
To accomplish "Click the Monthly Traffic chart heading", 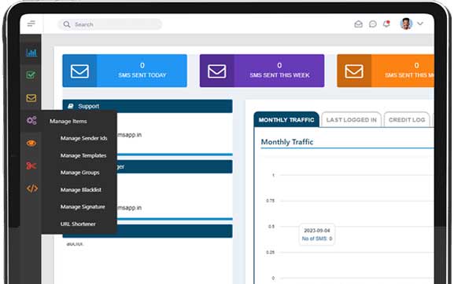I will (287, 142).
